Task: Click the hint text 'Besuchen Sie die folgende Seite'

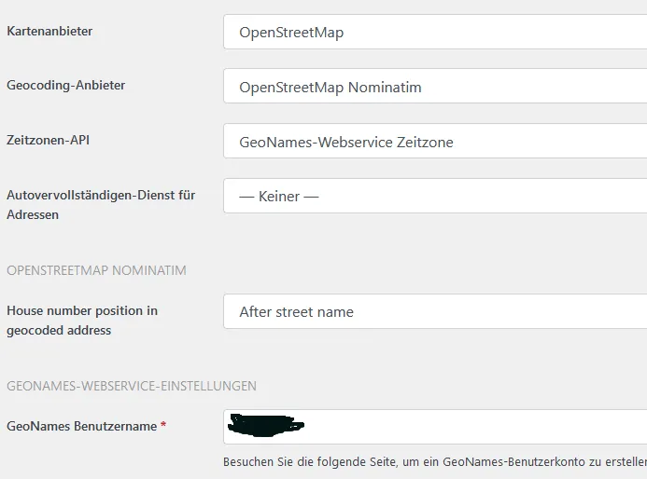Action: [310, 461]
